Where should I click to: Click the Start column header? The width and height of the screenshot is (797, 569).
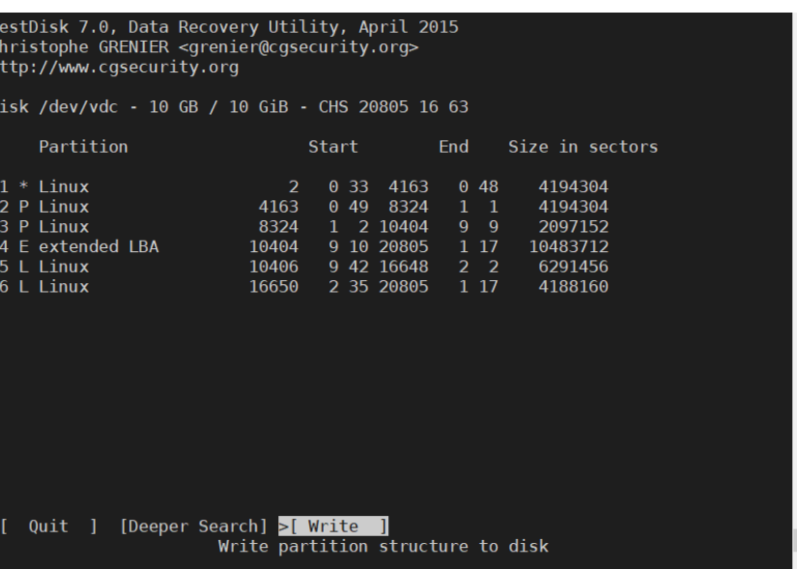[x=333, y=148]
